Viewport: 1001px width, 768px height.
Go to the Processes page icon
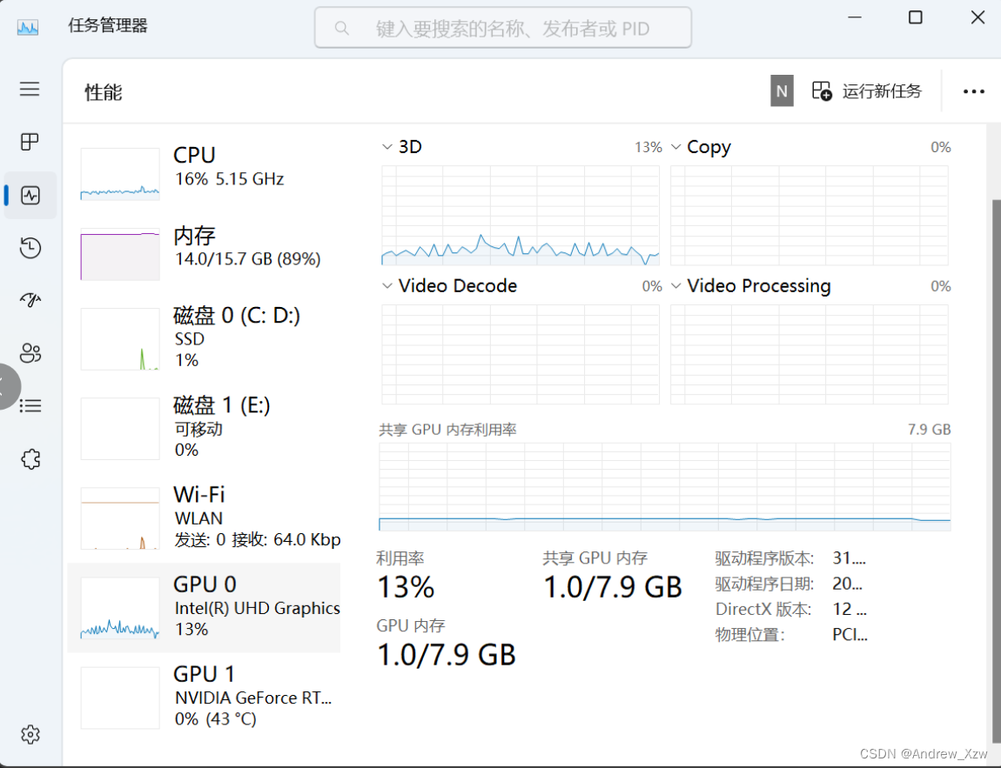click(30, 142)
